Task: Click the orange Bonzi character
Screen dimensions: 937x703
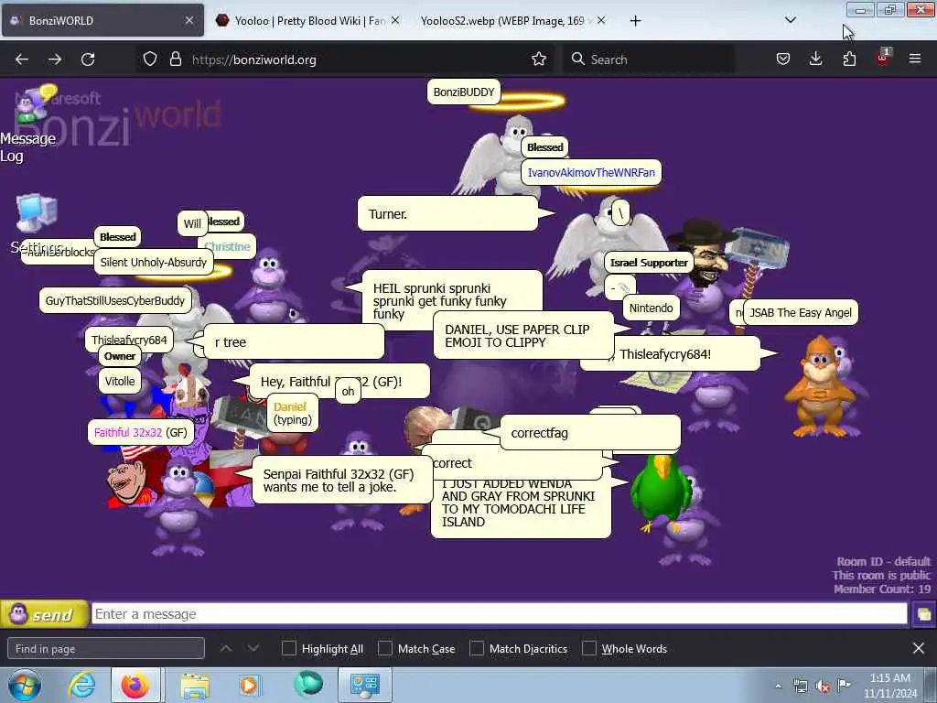Action: point(819,385)
